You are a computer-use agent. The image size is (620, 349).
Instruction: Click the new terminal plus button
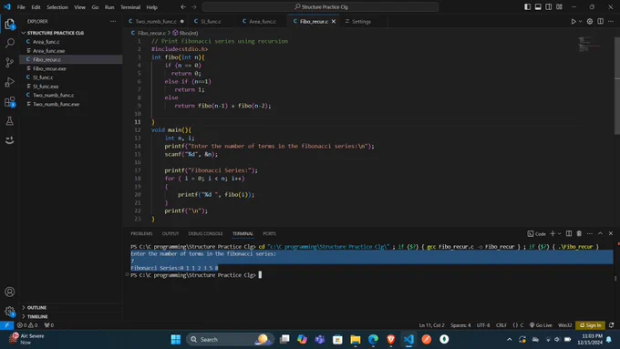tap(553, 233)
